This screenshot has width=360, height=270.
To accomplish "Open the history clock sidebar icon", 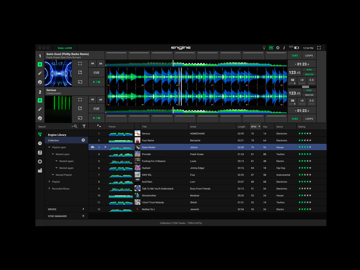I will (40, 143).
